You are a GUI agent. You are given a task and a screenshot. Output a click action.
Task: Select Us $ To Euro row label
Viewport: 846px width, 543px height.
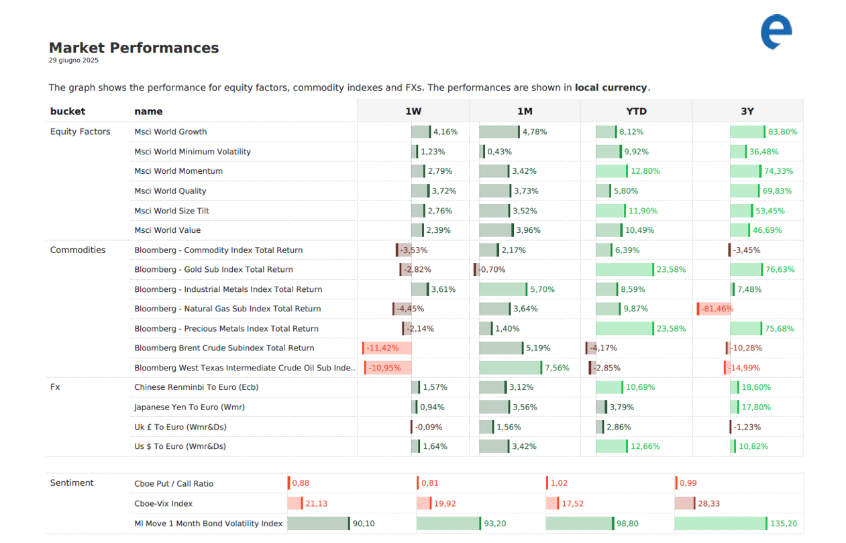click(180, 446)
